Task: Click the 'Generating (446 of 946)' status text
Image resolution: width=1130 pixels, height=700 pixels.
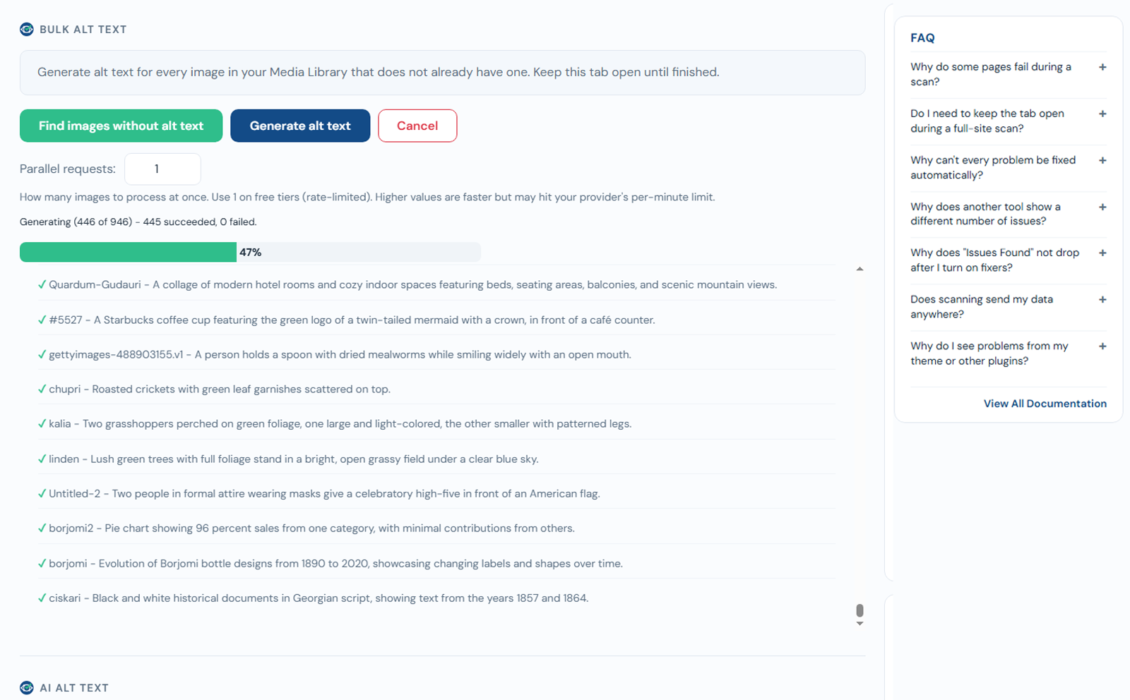Action: [138, 222]
